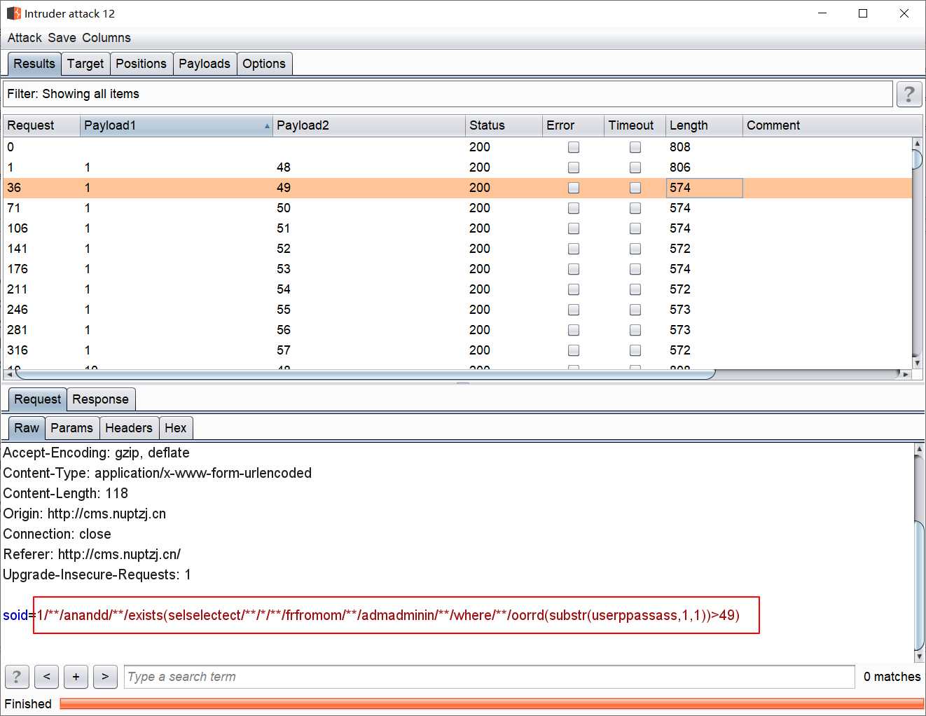Sort by Timeout column header
Image resolution: width=926 pixels, height=716 pixels.
635,125
